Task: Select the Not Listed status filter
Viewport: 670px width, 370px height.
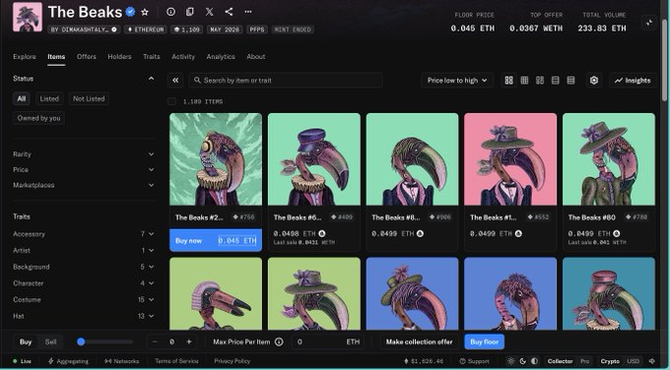Action: click(89, 98)
